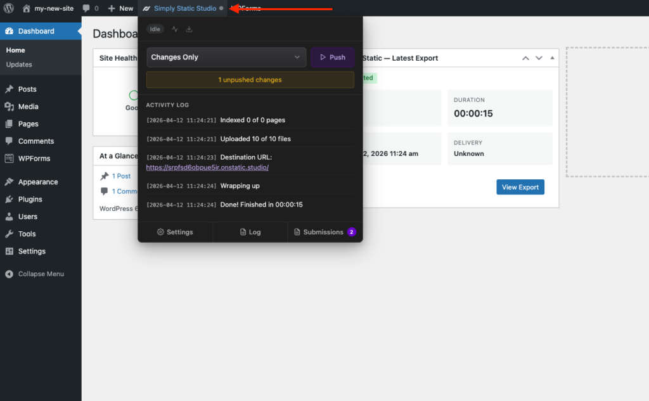Open the activity pulse icon in Simply Static panel
The width and height of the screenshot is (649, 401).
point(174,29)
